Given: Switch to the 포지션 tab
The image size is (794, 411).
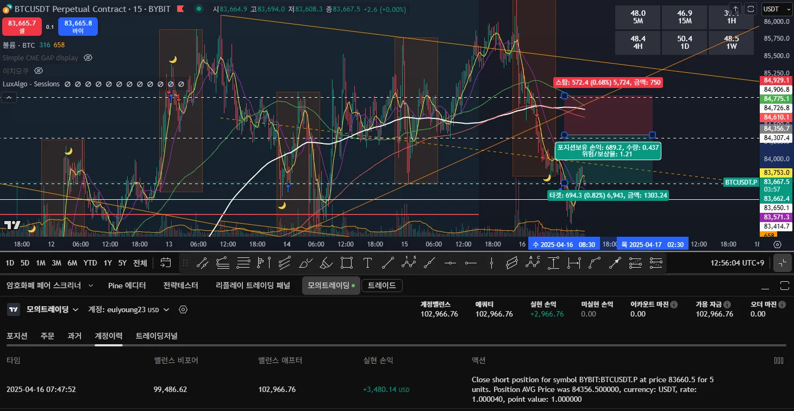Looking at the screenshot, I should tap(17, 336).
